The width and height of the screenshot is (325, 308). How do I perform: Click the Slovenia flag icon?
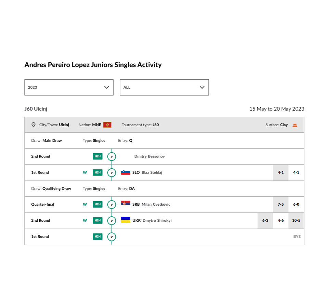pos(126,172)
